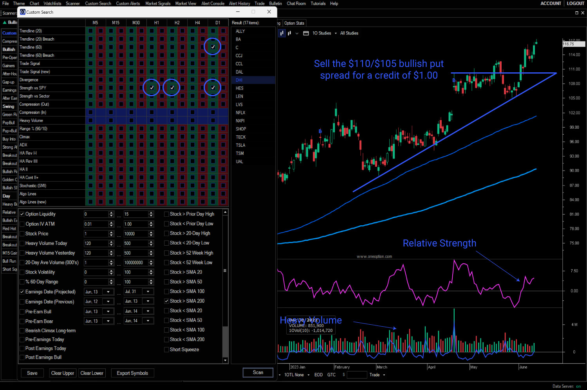
Task: Click the chart layout window icon
Action: coord(306,33)
